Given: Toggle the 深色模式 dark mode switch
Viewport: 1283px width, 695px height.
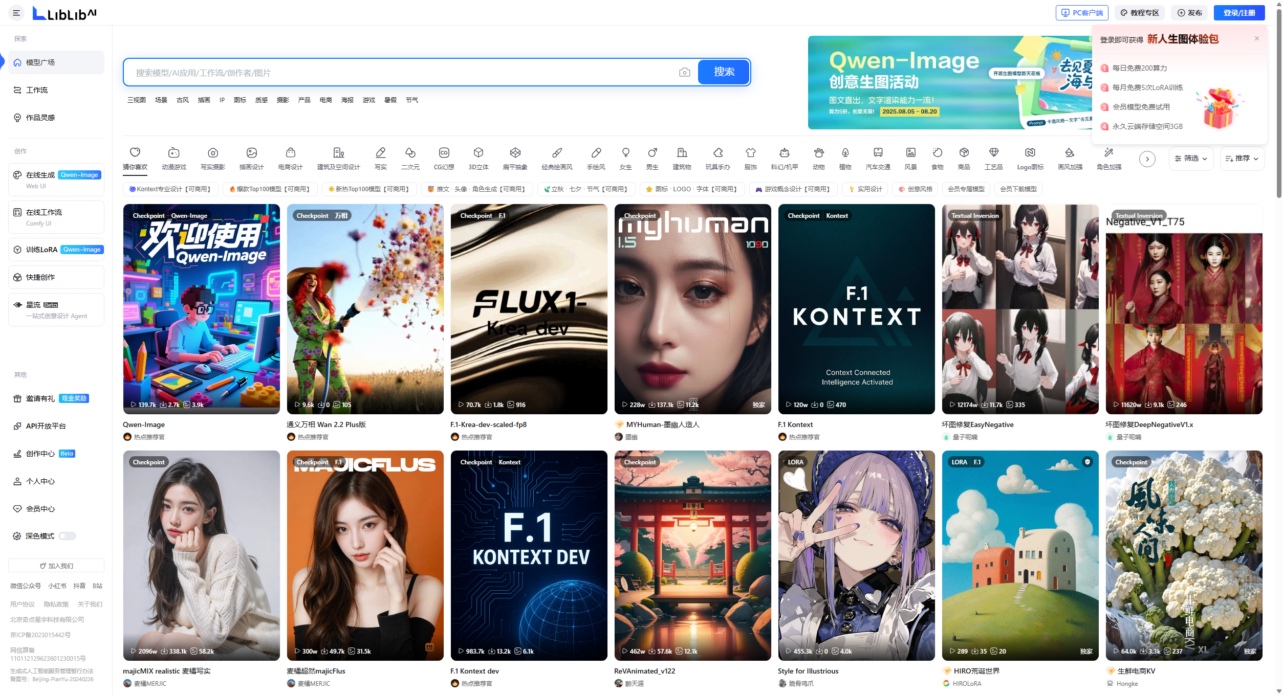Looking at the screenshot, I should point(67,536).
